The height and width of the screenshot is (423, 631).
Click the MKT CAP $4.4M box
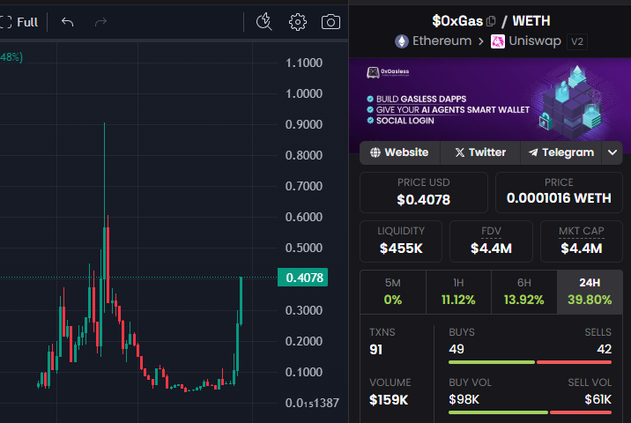click(x=582, y=241)
